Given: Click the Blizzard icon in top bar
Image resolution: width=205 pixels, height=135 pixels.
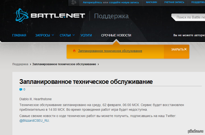Looking at the screenshot, I should tap(74, 2).
